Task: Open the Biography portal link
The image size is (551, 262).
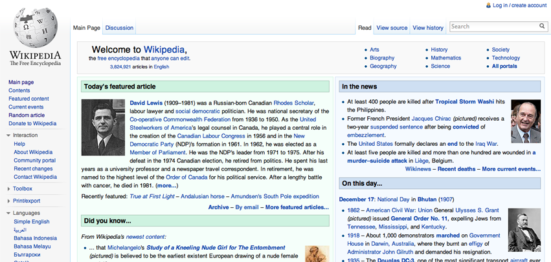Action: [382, 58]
